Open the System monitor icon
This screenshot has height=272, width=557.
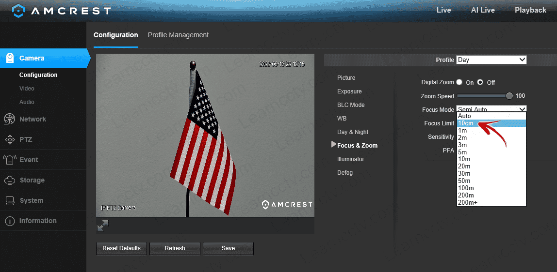(9, 200)
